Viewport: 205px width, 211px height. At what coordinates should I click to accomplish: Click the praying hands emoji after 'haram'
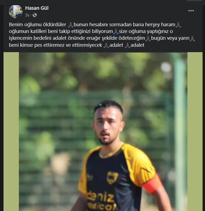pyautogui.click(x=178, y=25)
